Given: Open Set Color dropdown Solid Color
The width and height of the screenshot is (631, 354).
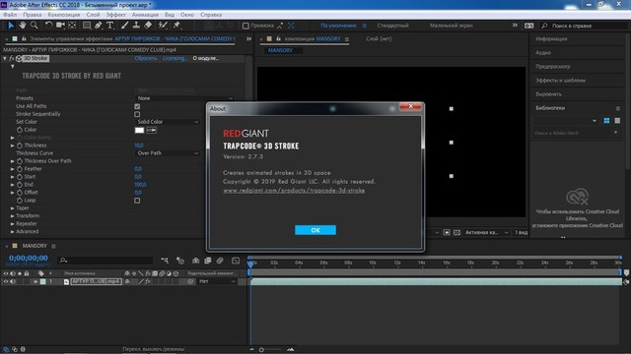Looking at the screenshot, I should coord(168,122).
